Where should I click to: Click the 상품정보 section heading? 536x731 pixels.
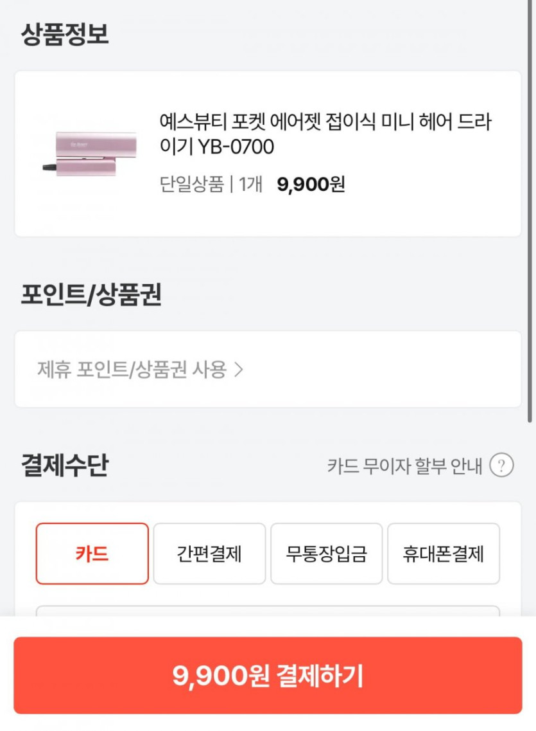coord(65,35)
